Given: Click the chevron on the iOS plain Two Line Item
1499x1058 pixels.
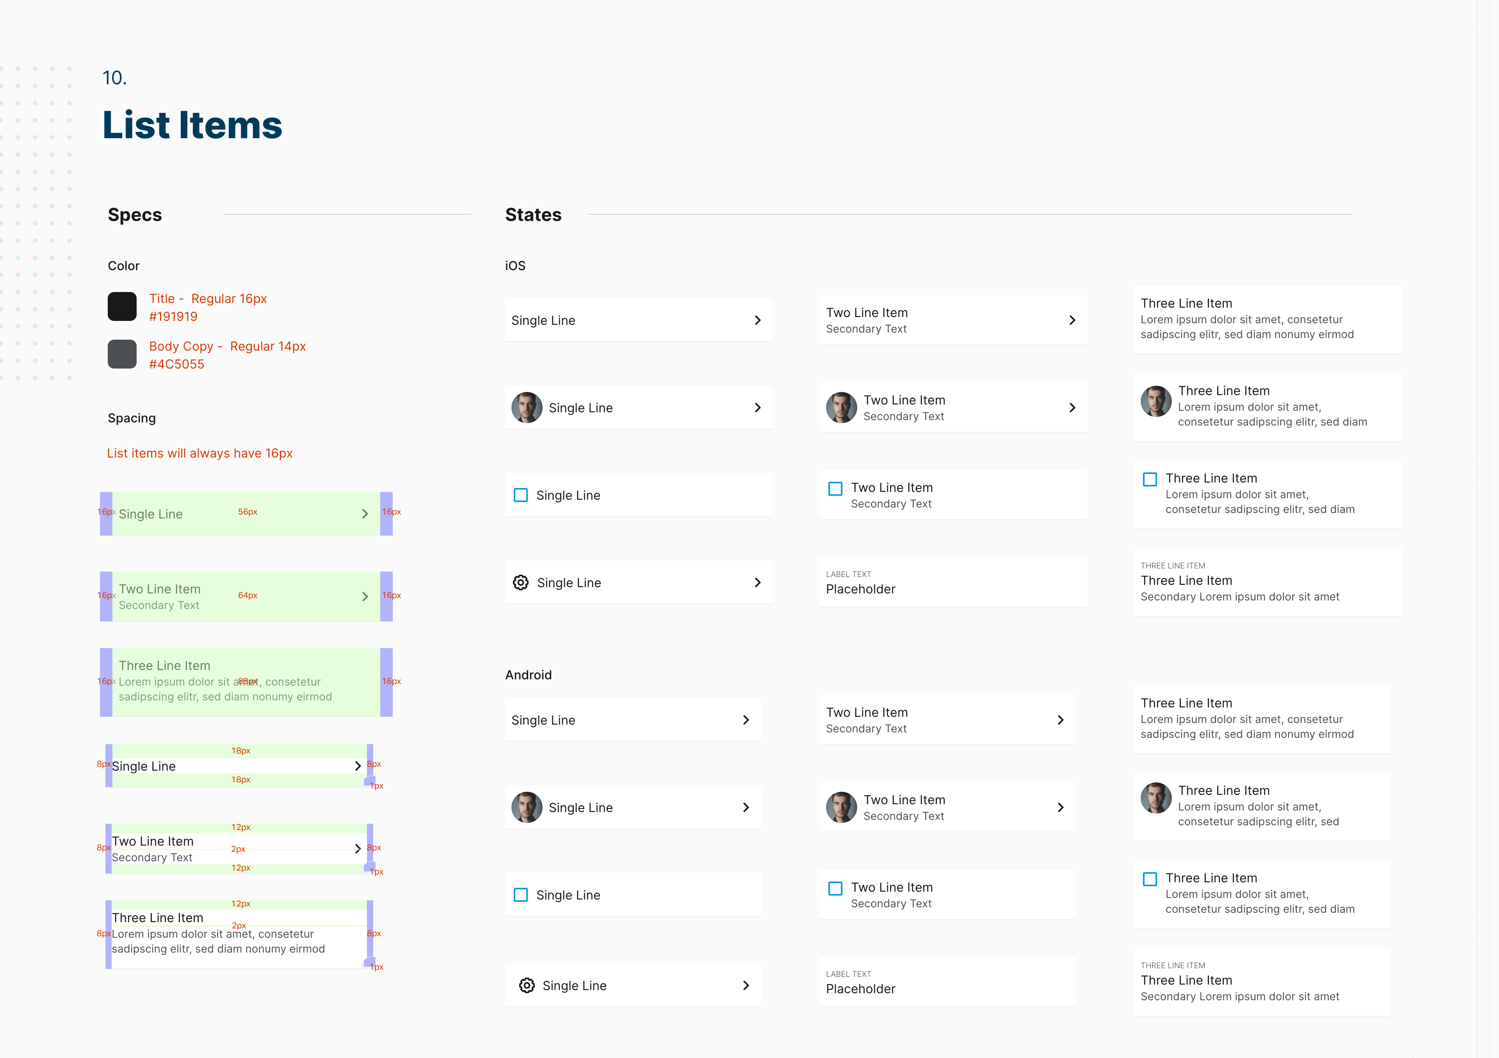Looking at the screenshot, I should (x=1072, y=320).
